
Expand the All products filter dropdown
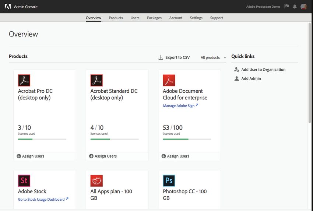[213, 57]
